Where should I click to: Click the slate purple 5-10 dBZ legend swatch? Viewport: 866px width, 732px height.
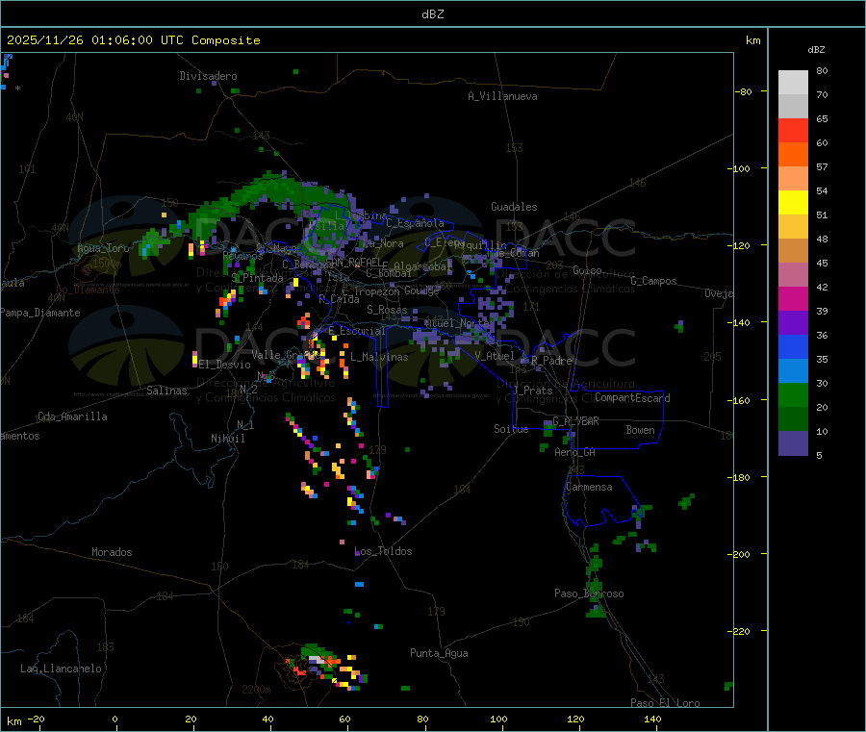click(793, 442)
